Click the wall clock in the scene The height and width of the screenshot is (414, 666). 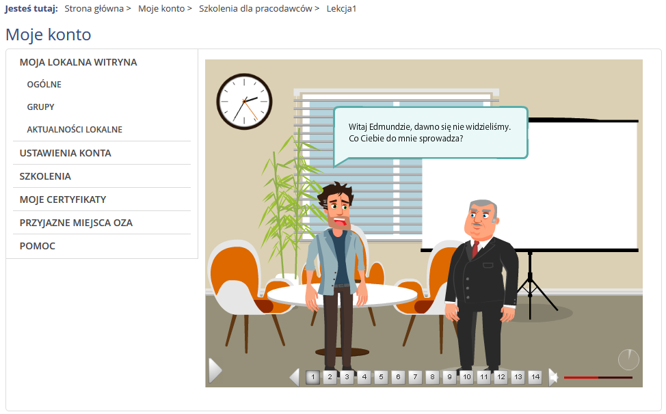pos(244,102)
